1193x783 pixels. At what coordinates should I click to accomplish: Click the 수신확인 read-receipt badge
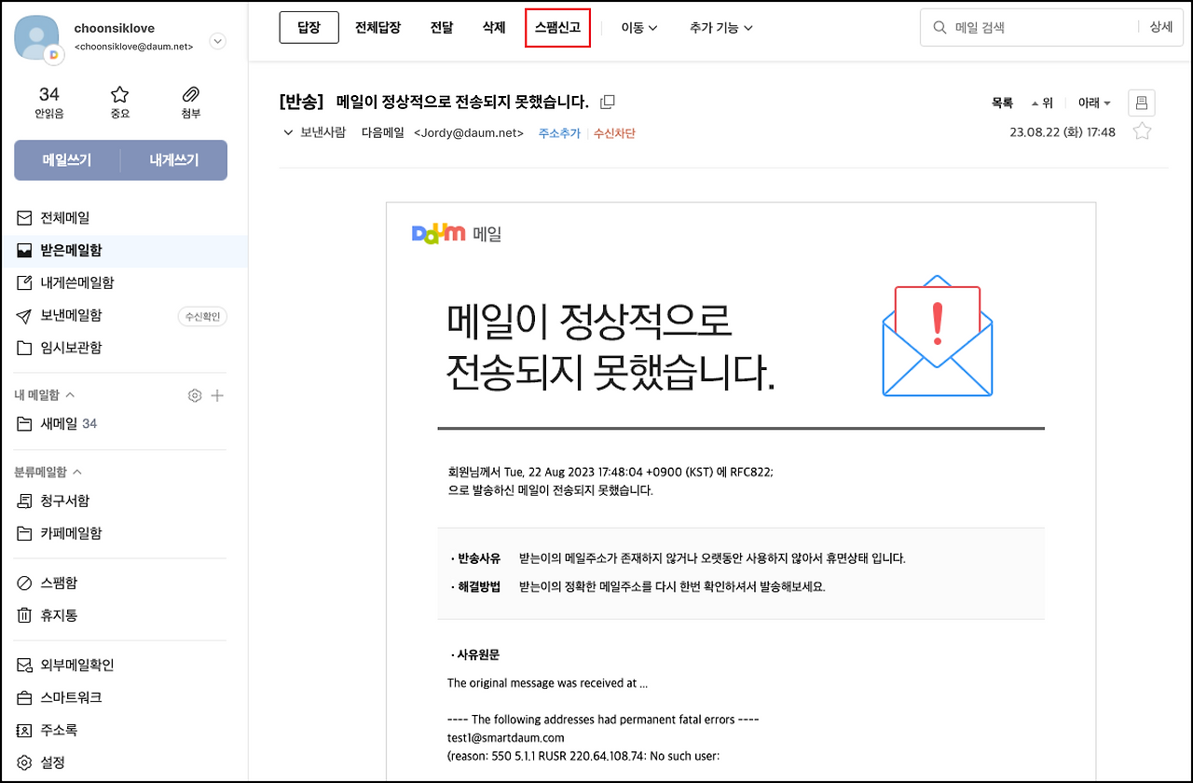click(202, 317)
